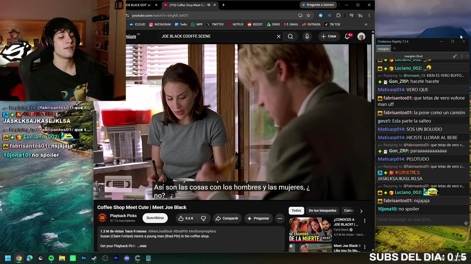471x264 pixels.
Task: Open the YouTube account avatar menu
Action: (361, 36)
